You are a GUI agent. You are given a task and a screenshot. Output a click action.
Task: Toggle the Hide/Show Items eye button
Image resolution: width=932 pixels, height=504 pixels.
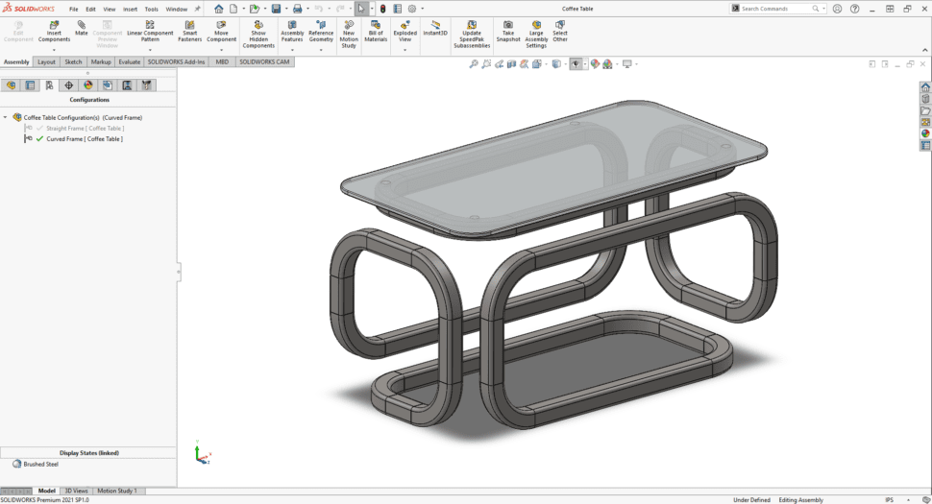point(576,64)
